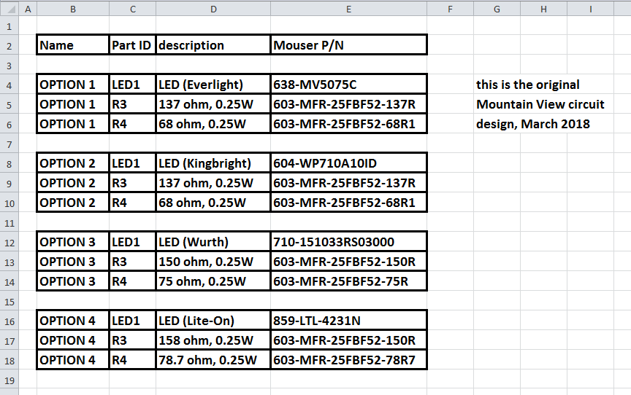Select 'R4' cell in row 18

click(133, 360)
